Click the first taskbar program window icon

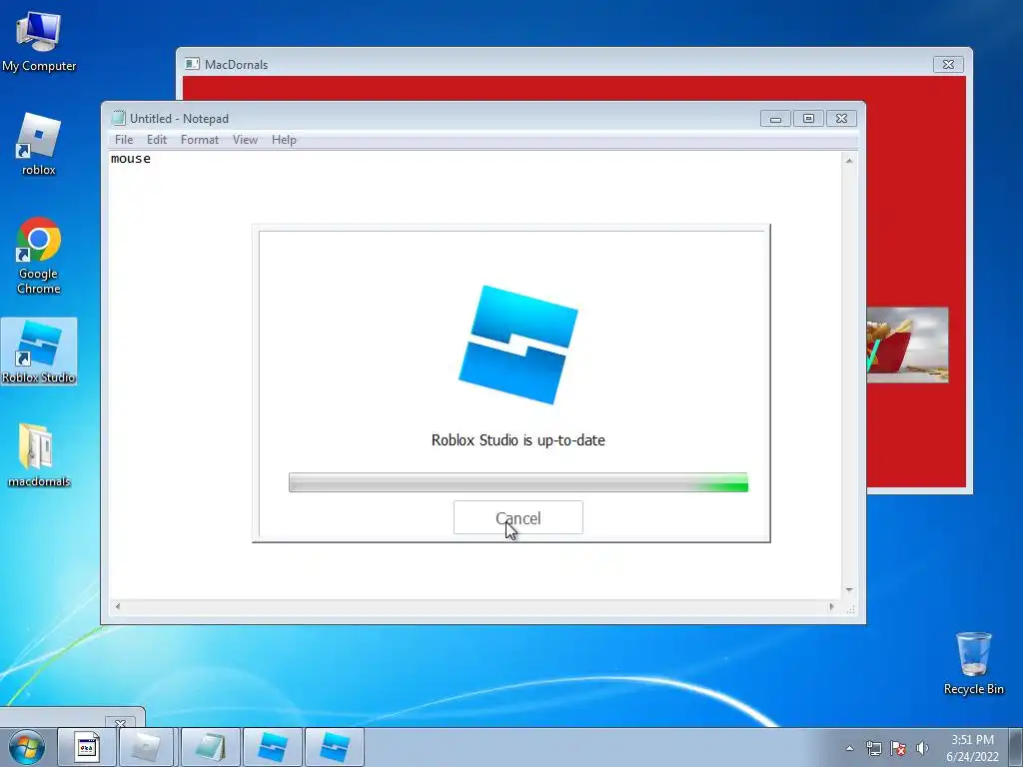pyautogui.click(x=87, y=747)
